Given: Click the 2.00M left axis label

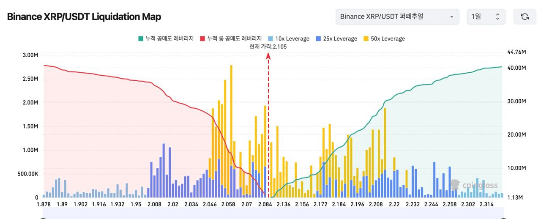Looking at the screenshot, I should 30,103.
